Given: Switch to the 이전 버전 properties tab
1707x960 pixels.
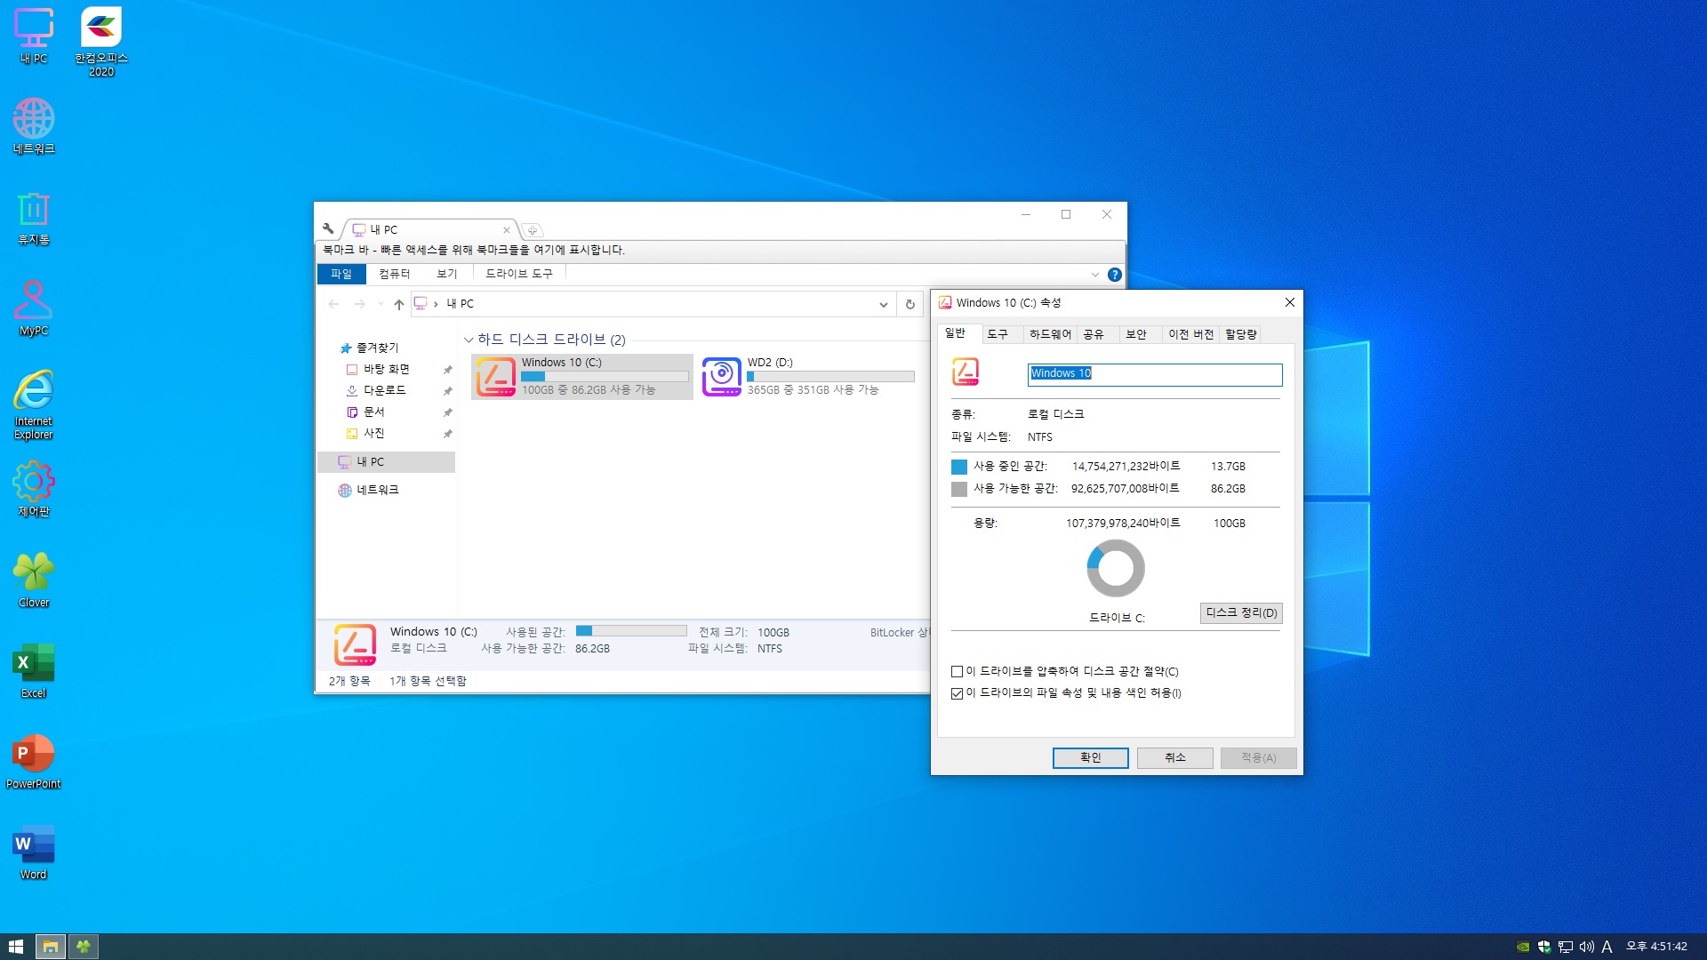Looking at the screenshot, I should (1190, 334).
